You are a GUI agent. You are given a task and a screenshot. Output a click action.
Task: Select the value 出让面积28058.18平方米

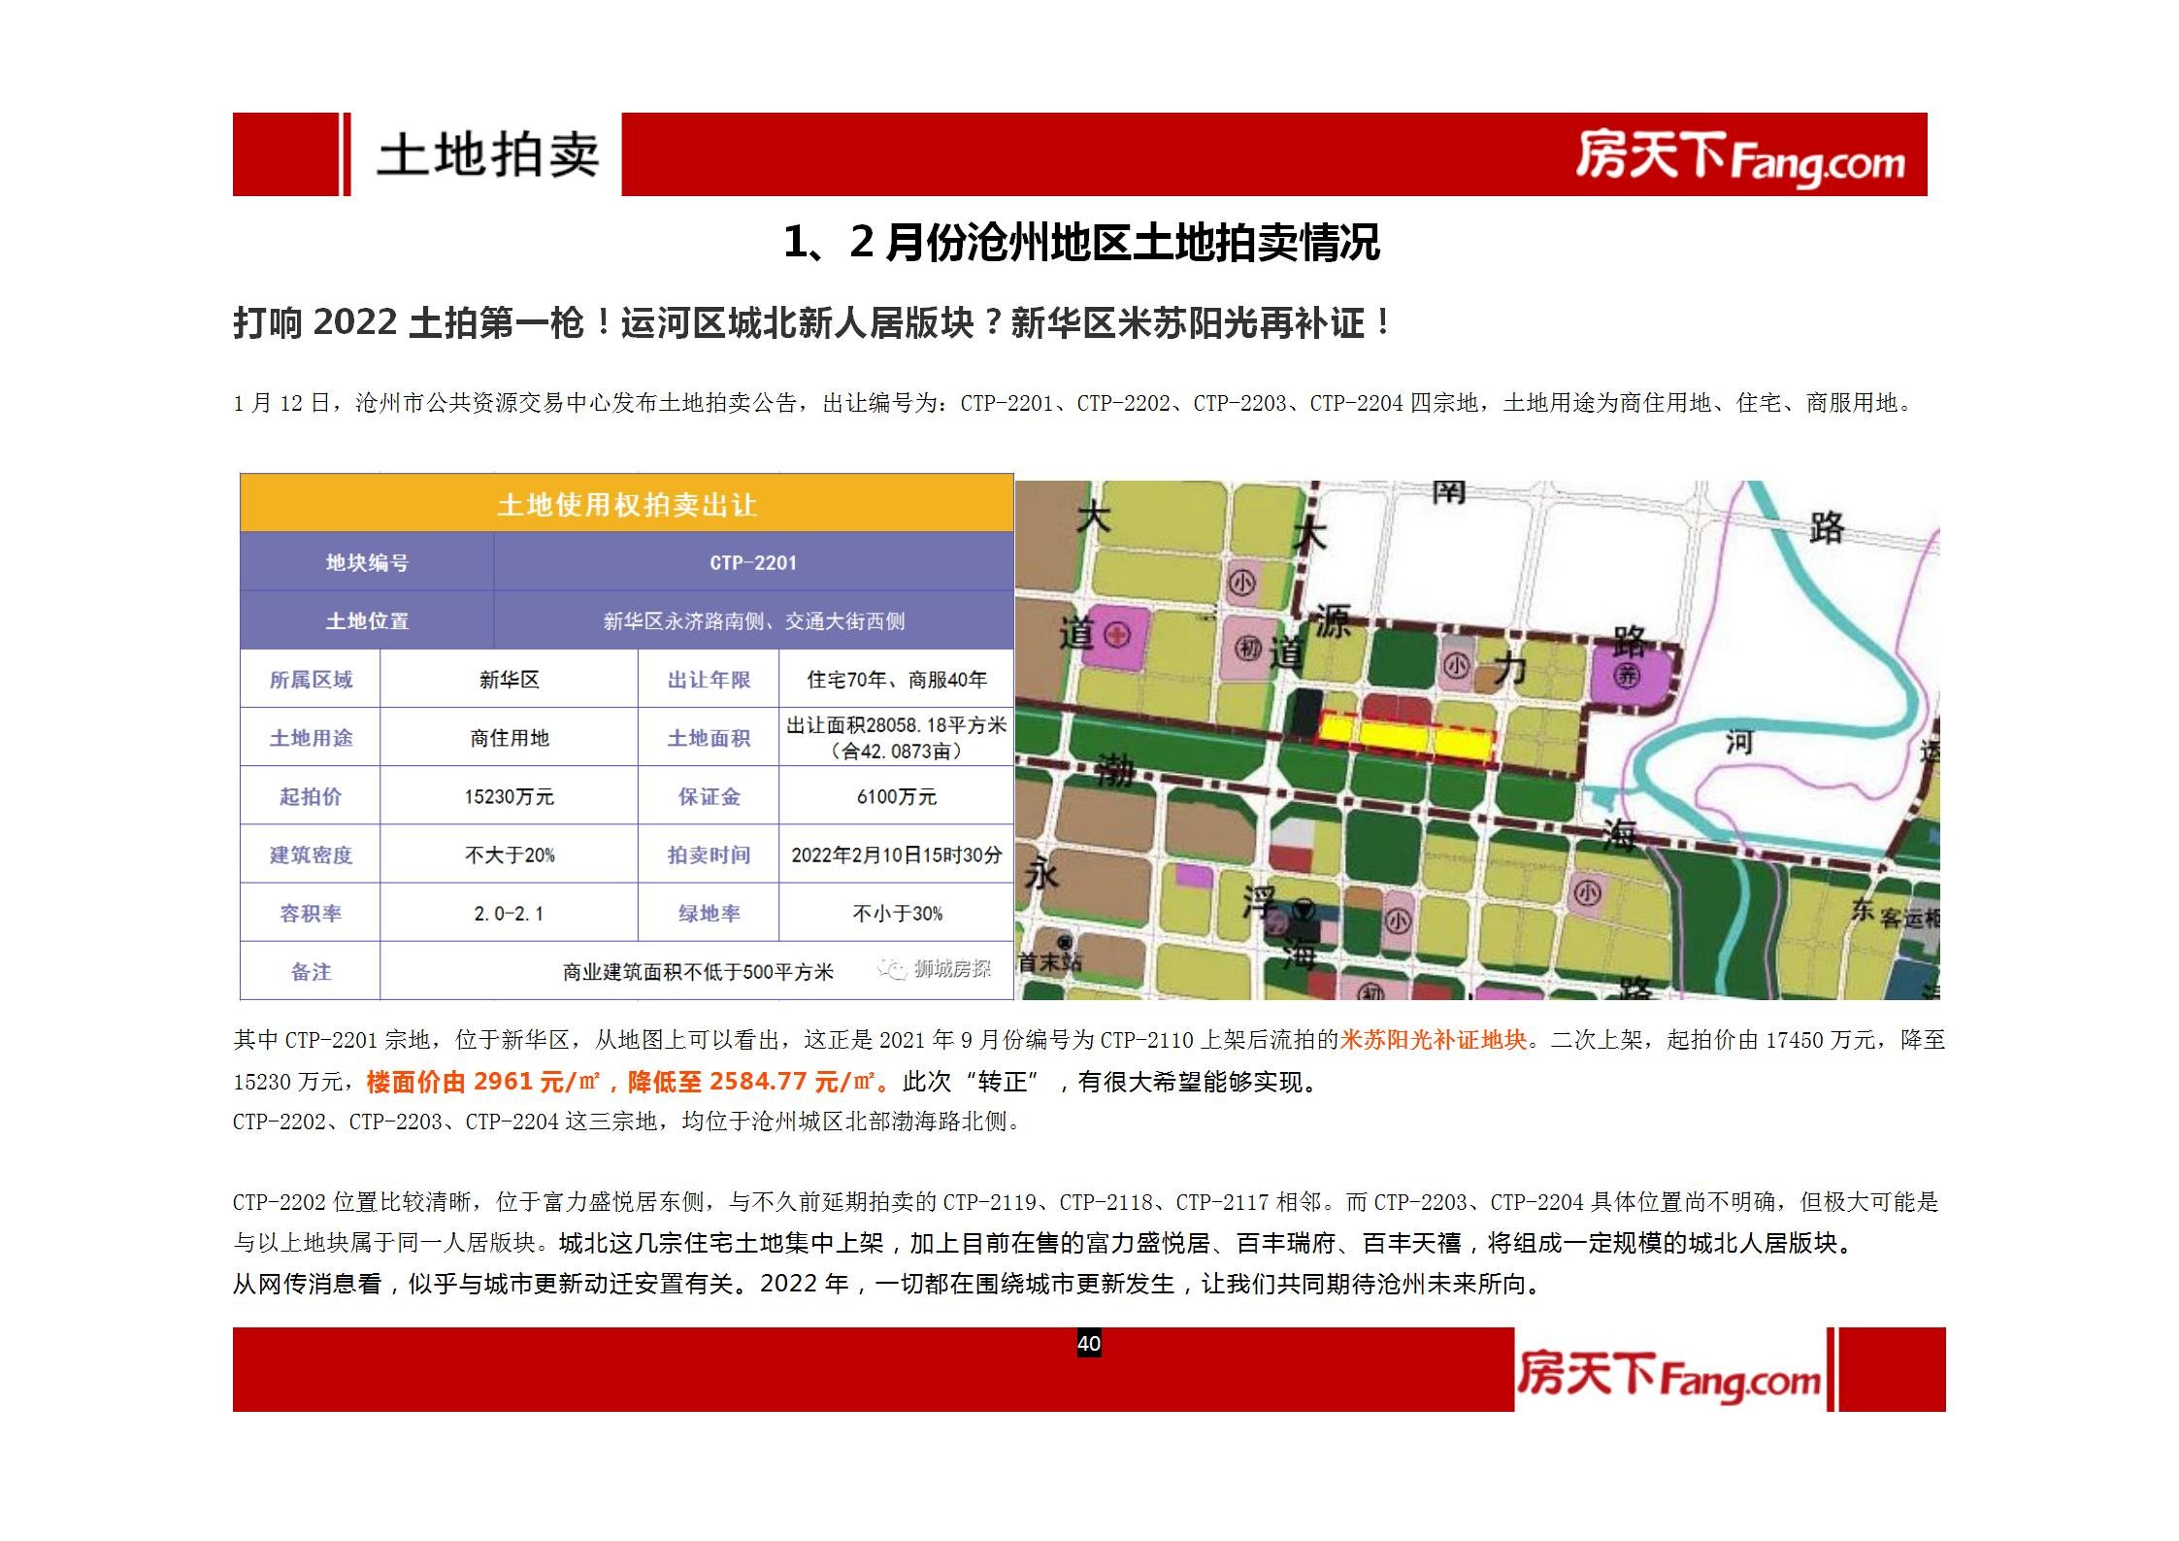(x=897, y=725)
